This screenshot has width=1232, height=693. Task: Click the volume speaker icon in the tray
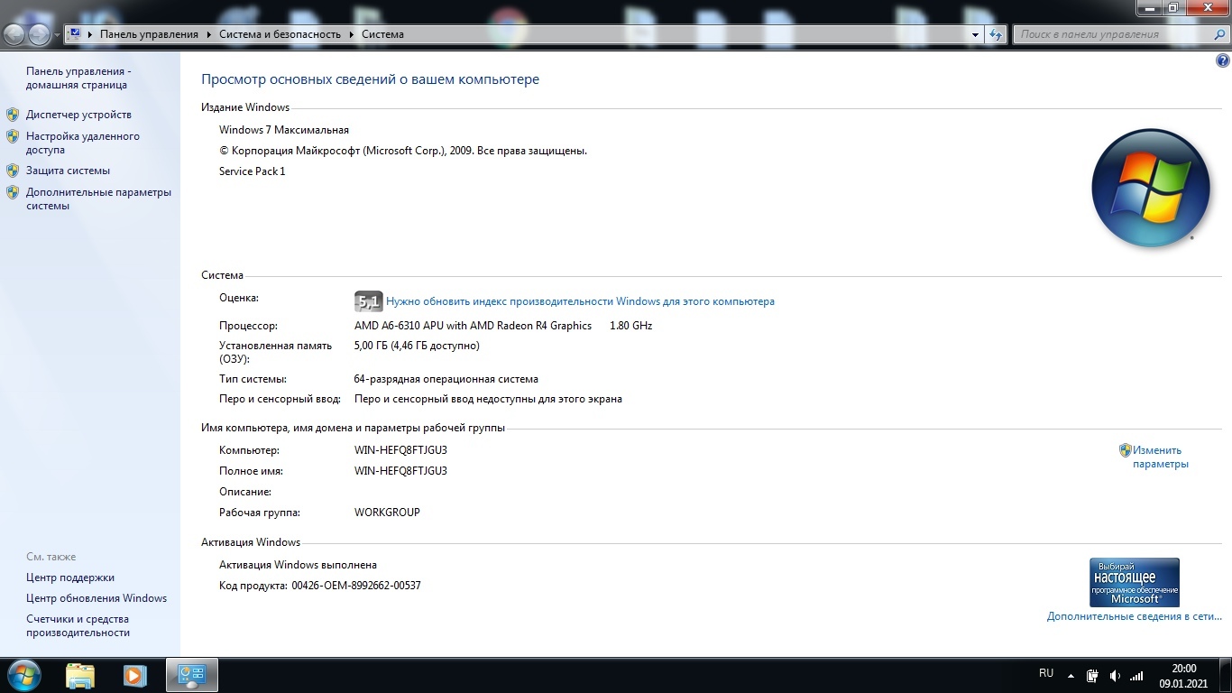coord(1115,676)
